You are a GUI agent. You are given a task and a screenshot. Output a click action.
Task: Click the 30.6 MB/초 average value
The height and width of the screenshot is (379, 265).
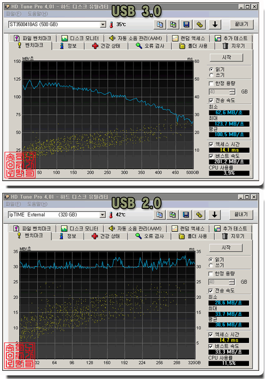229,325
